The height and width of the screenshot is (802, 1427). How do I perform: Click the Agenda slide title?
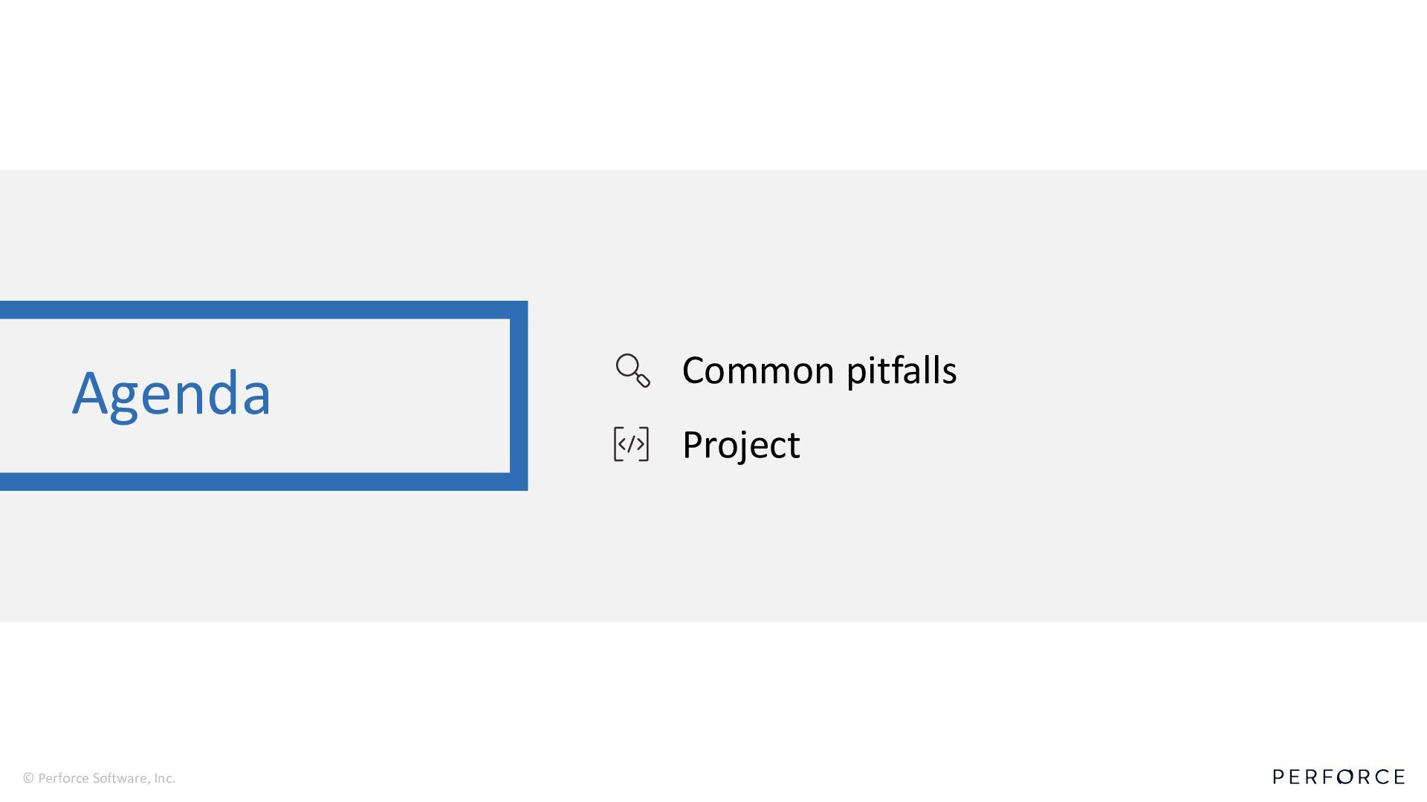click(x=172, y=393)
